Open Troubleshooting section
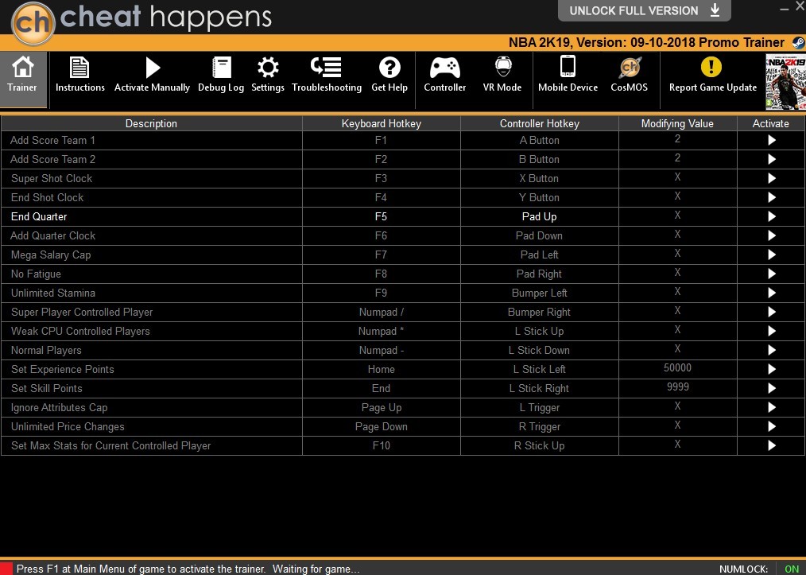 (327, 75)
